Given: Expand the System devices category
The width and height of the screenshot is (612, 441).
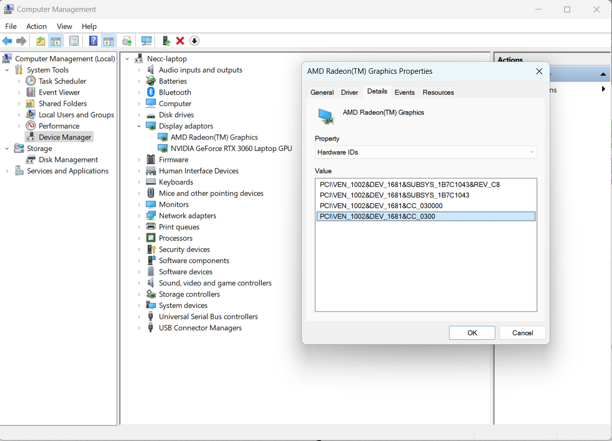Looking at the screenshot, I should click(139, 305).
